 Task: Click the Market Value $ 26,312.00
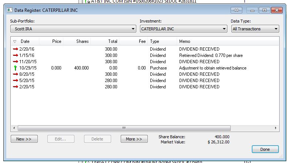(218, 142)
